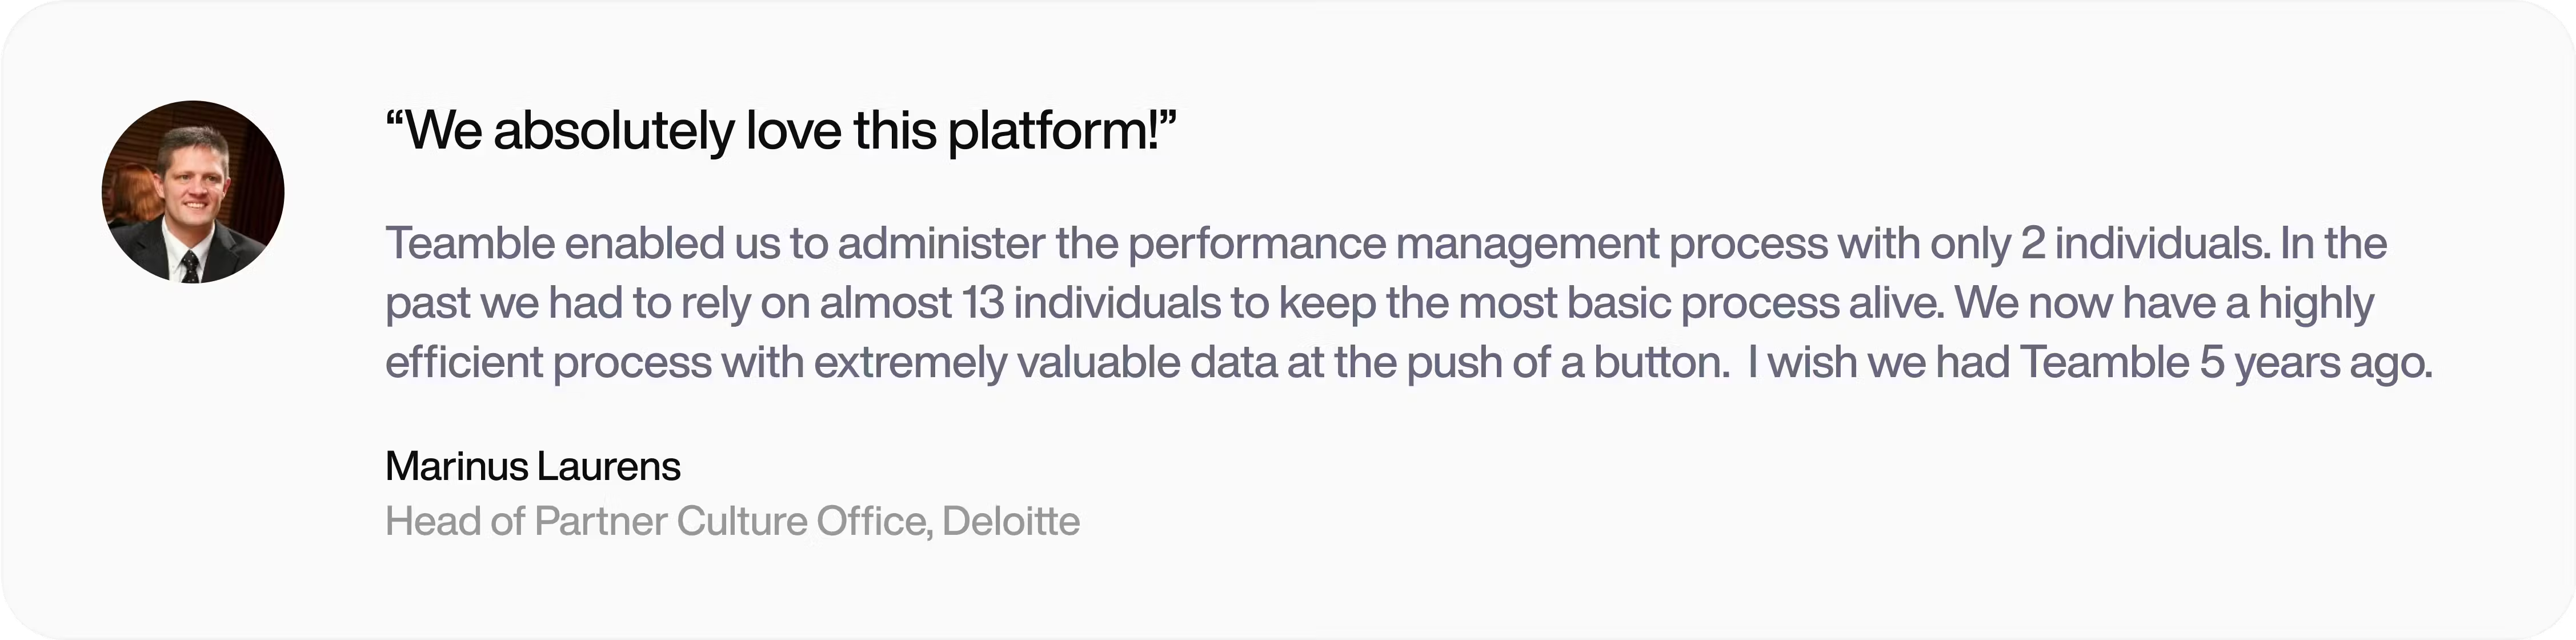The width and height of the screenshot is (2576, 640).
Task: Click the phrase "performance management process"
Action: pos(1478,244)
